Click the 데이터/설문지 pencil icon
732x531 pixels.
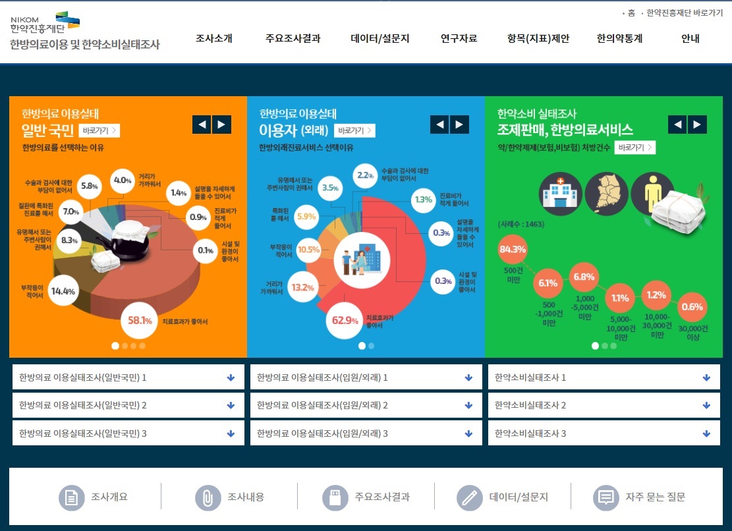tap(470, 497)
